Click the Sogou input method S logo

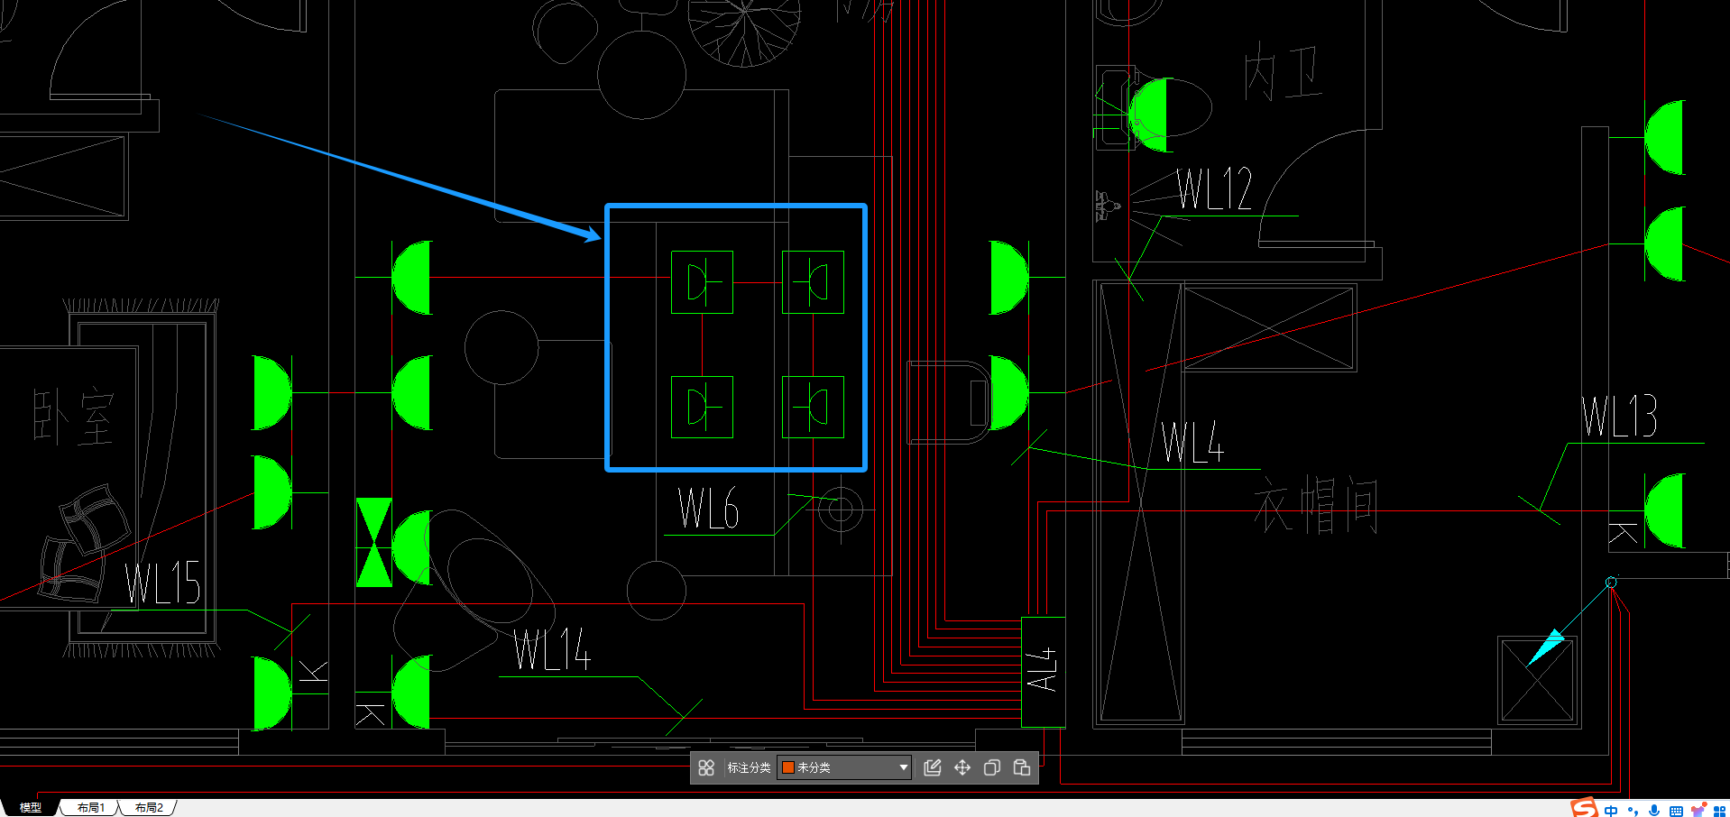pyautogui.click(x=1584, y=808)
